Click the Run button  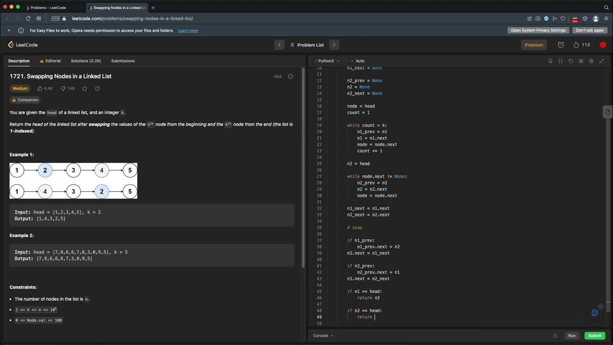coord(572,336)
